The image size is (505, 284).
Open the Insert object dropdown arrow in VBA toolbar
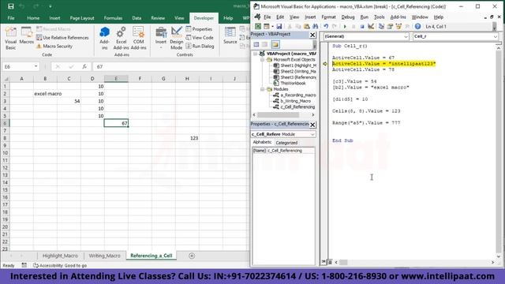[x=272, y=26]
